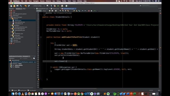Image resolution: width=170 pixels, height=96 pixels.
Task: Click the Redo arrow icon
Action: 29,6
